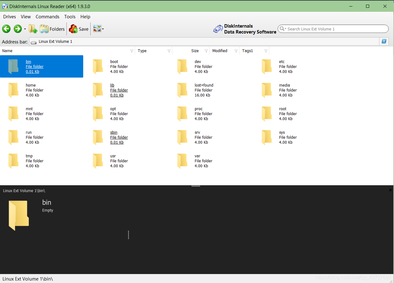Screen dimensions: 394x283
Task: Go up one folder level
Action: point(33,29)
